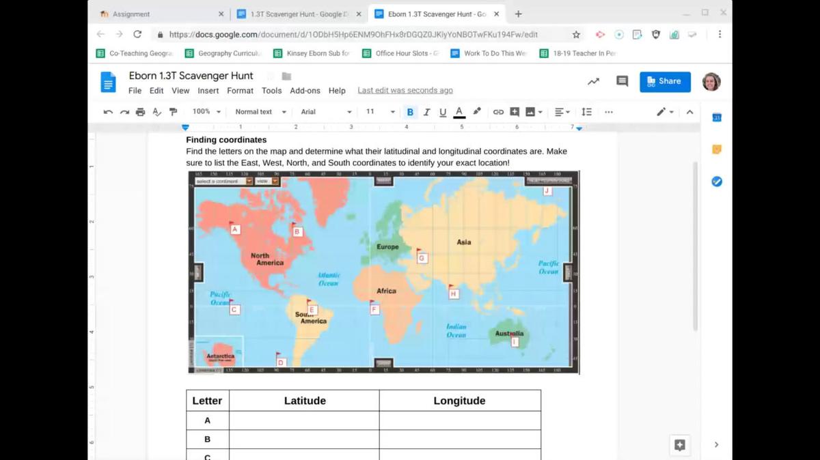This screenshot has width=820, height=460.
Task: Open the File menu
Action: click(135, 90)
